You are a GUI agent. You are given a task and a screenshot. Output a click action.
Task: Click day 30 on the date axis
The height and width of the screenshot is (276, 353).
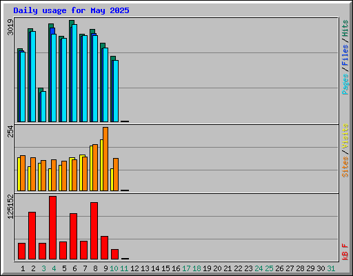pos(321,268)
